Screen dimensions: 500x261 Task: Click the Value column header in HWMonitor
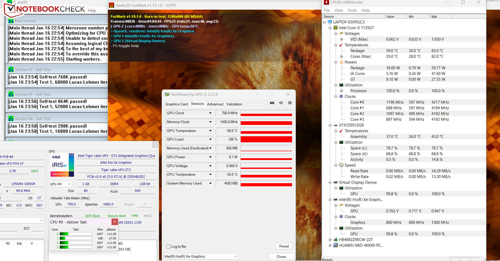396,16
